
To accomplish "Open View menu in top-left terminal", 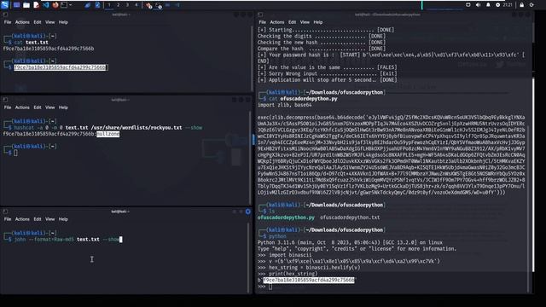I will [x=50, y=22].
